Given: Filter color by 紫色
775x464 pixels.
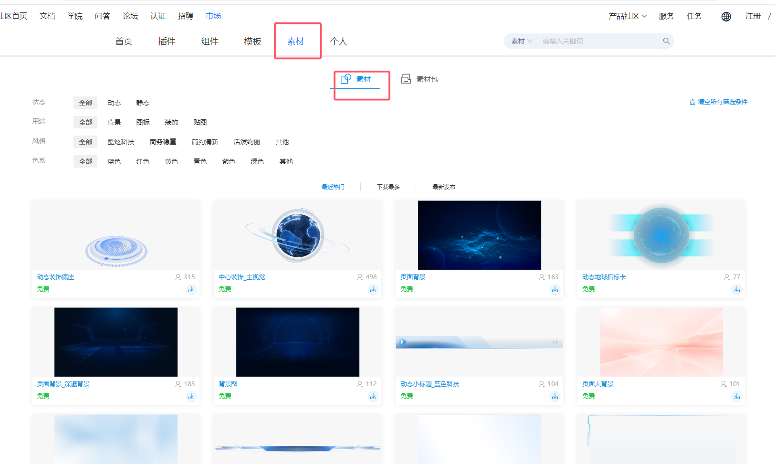Looking at the screenshot, I should coord(229,161).
